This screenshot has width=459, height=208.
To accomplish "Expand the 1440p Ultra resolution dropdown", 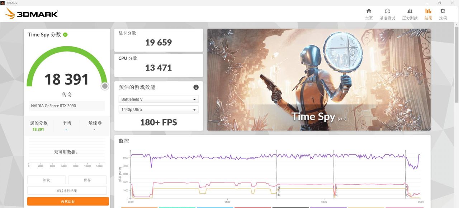I will click(x=158, y=110).
